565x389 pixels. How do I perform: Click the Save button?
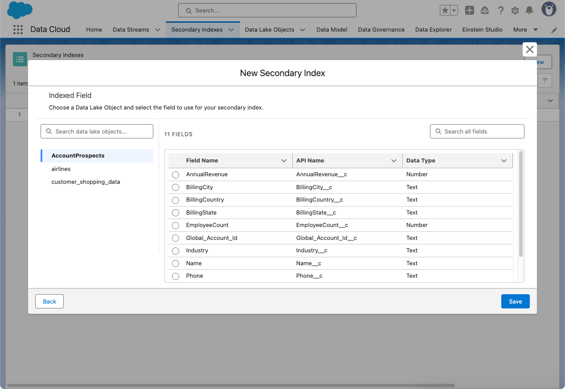515,301
